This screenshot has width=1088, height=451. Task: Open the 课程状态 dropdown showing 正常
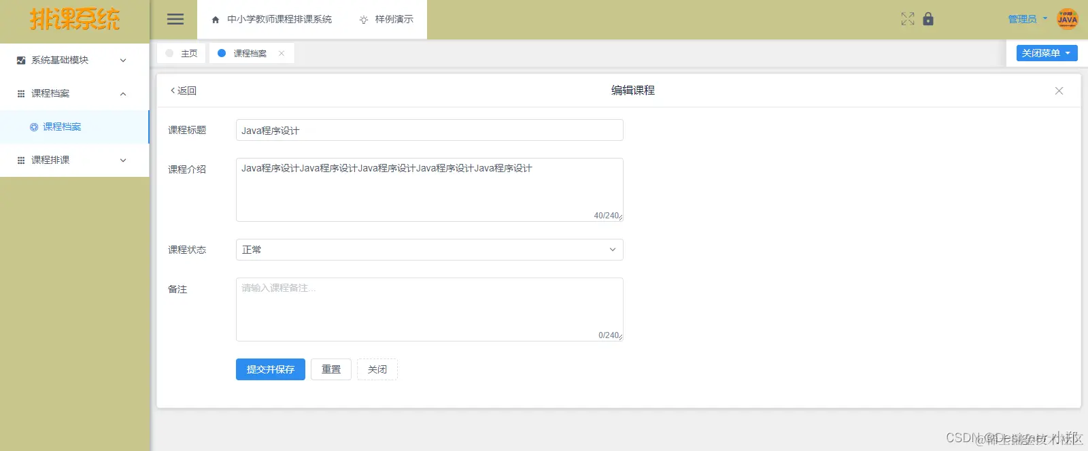(x=430, y=250)
